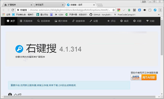Bookmark page with the star icon

pyautogui.click(x=114, y=10)
